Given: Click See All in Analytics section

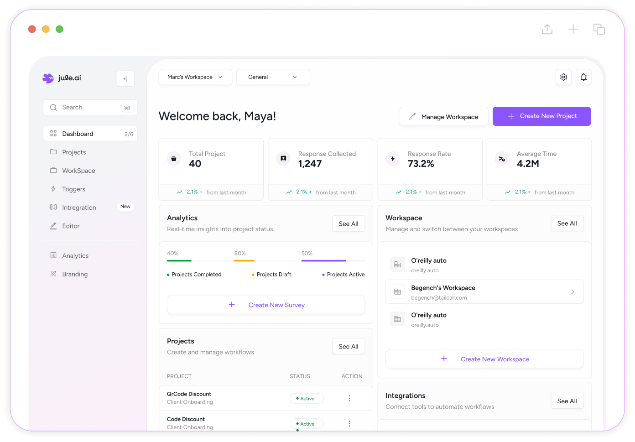Looking at the screenshot, I should click(x=349, y=224).
